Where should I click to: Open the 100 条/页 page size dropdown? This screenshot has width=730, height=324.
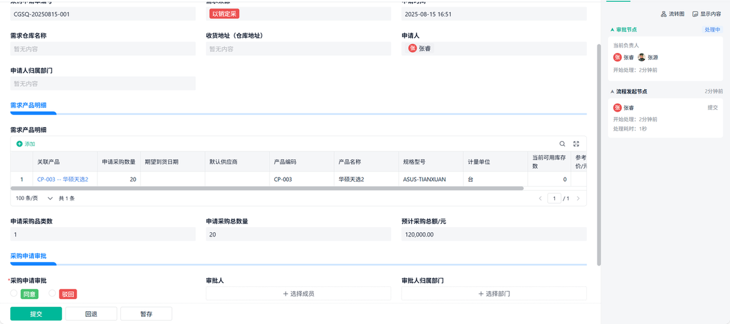pos(34,198)
